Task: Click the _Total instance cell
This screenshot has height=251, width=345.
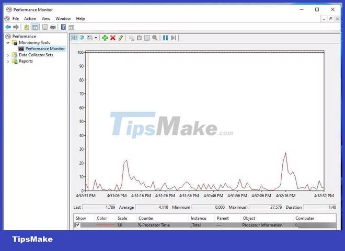Action: (195, 225)
